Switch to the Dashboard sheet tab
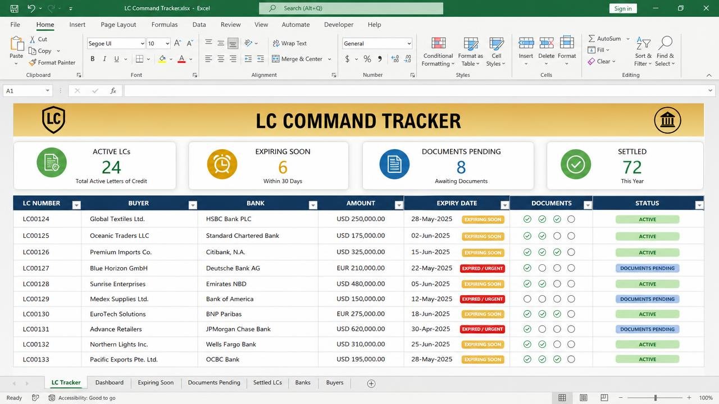Image resolution: width=719 pixels, height=404 pixels. [110, 383]
